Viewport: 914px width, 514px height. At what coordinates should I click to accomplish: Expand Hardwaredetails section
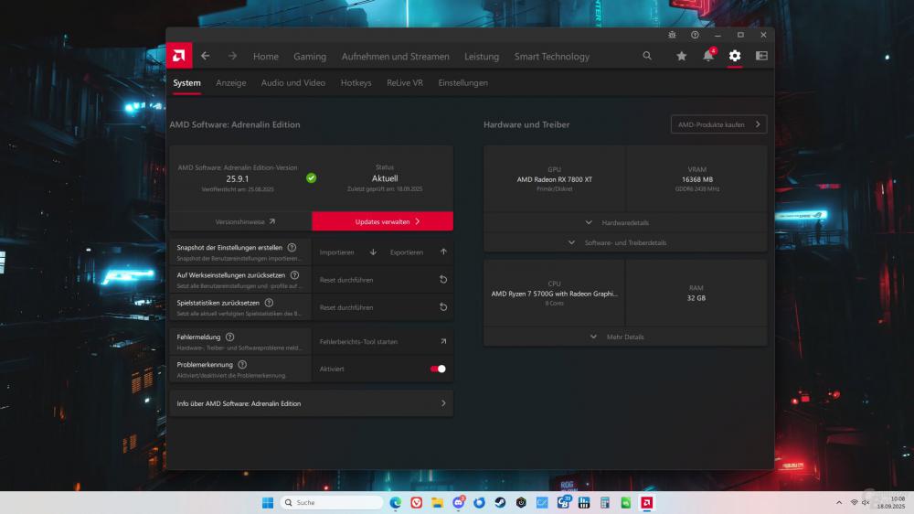625,222
